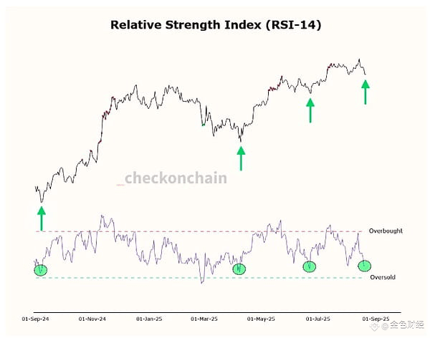
Task: Click the 01-Nov-24 axis label
Action: pos(92,319)
